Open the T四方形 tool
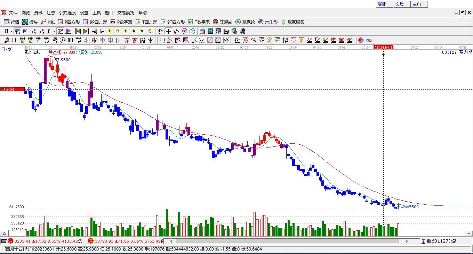The height and width of the screenshot is (254, 473). click(146, 22)
